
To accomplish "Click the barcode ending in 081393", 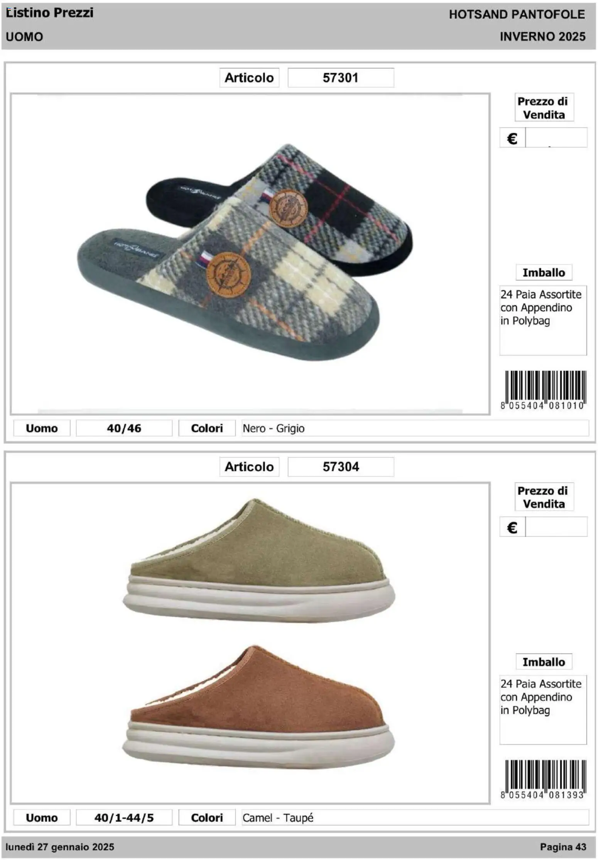I will (x=543, y=779).
